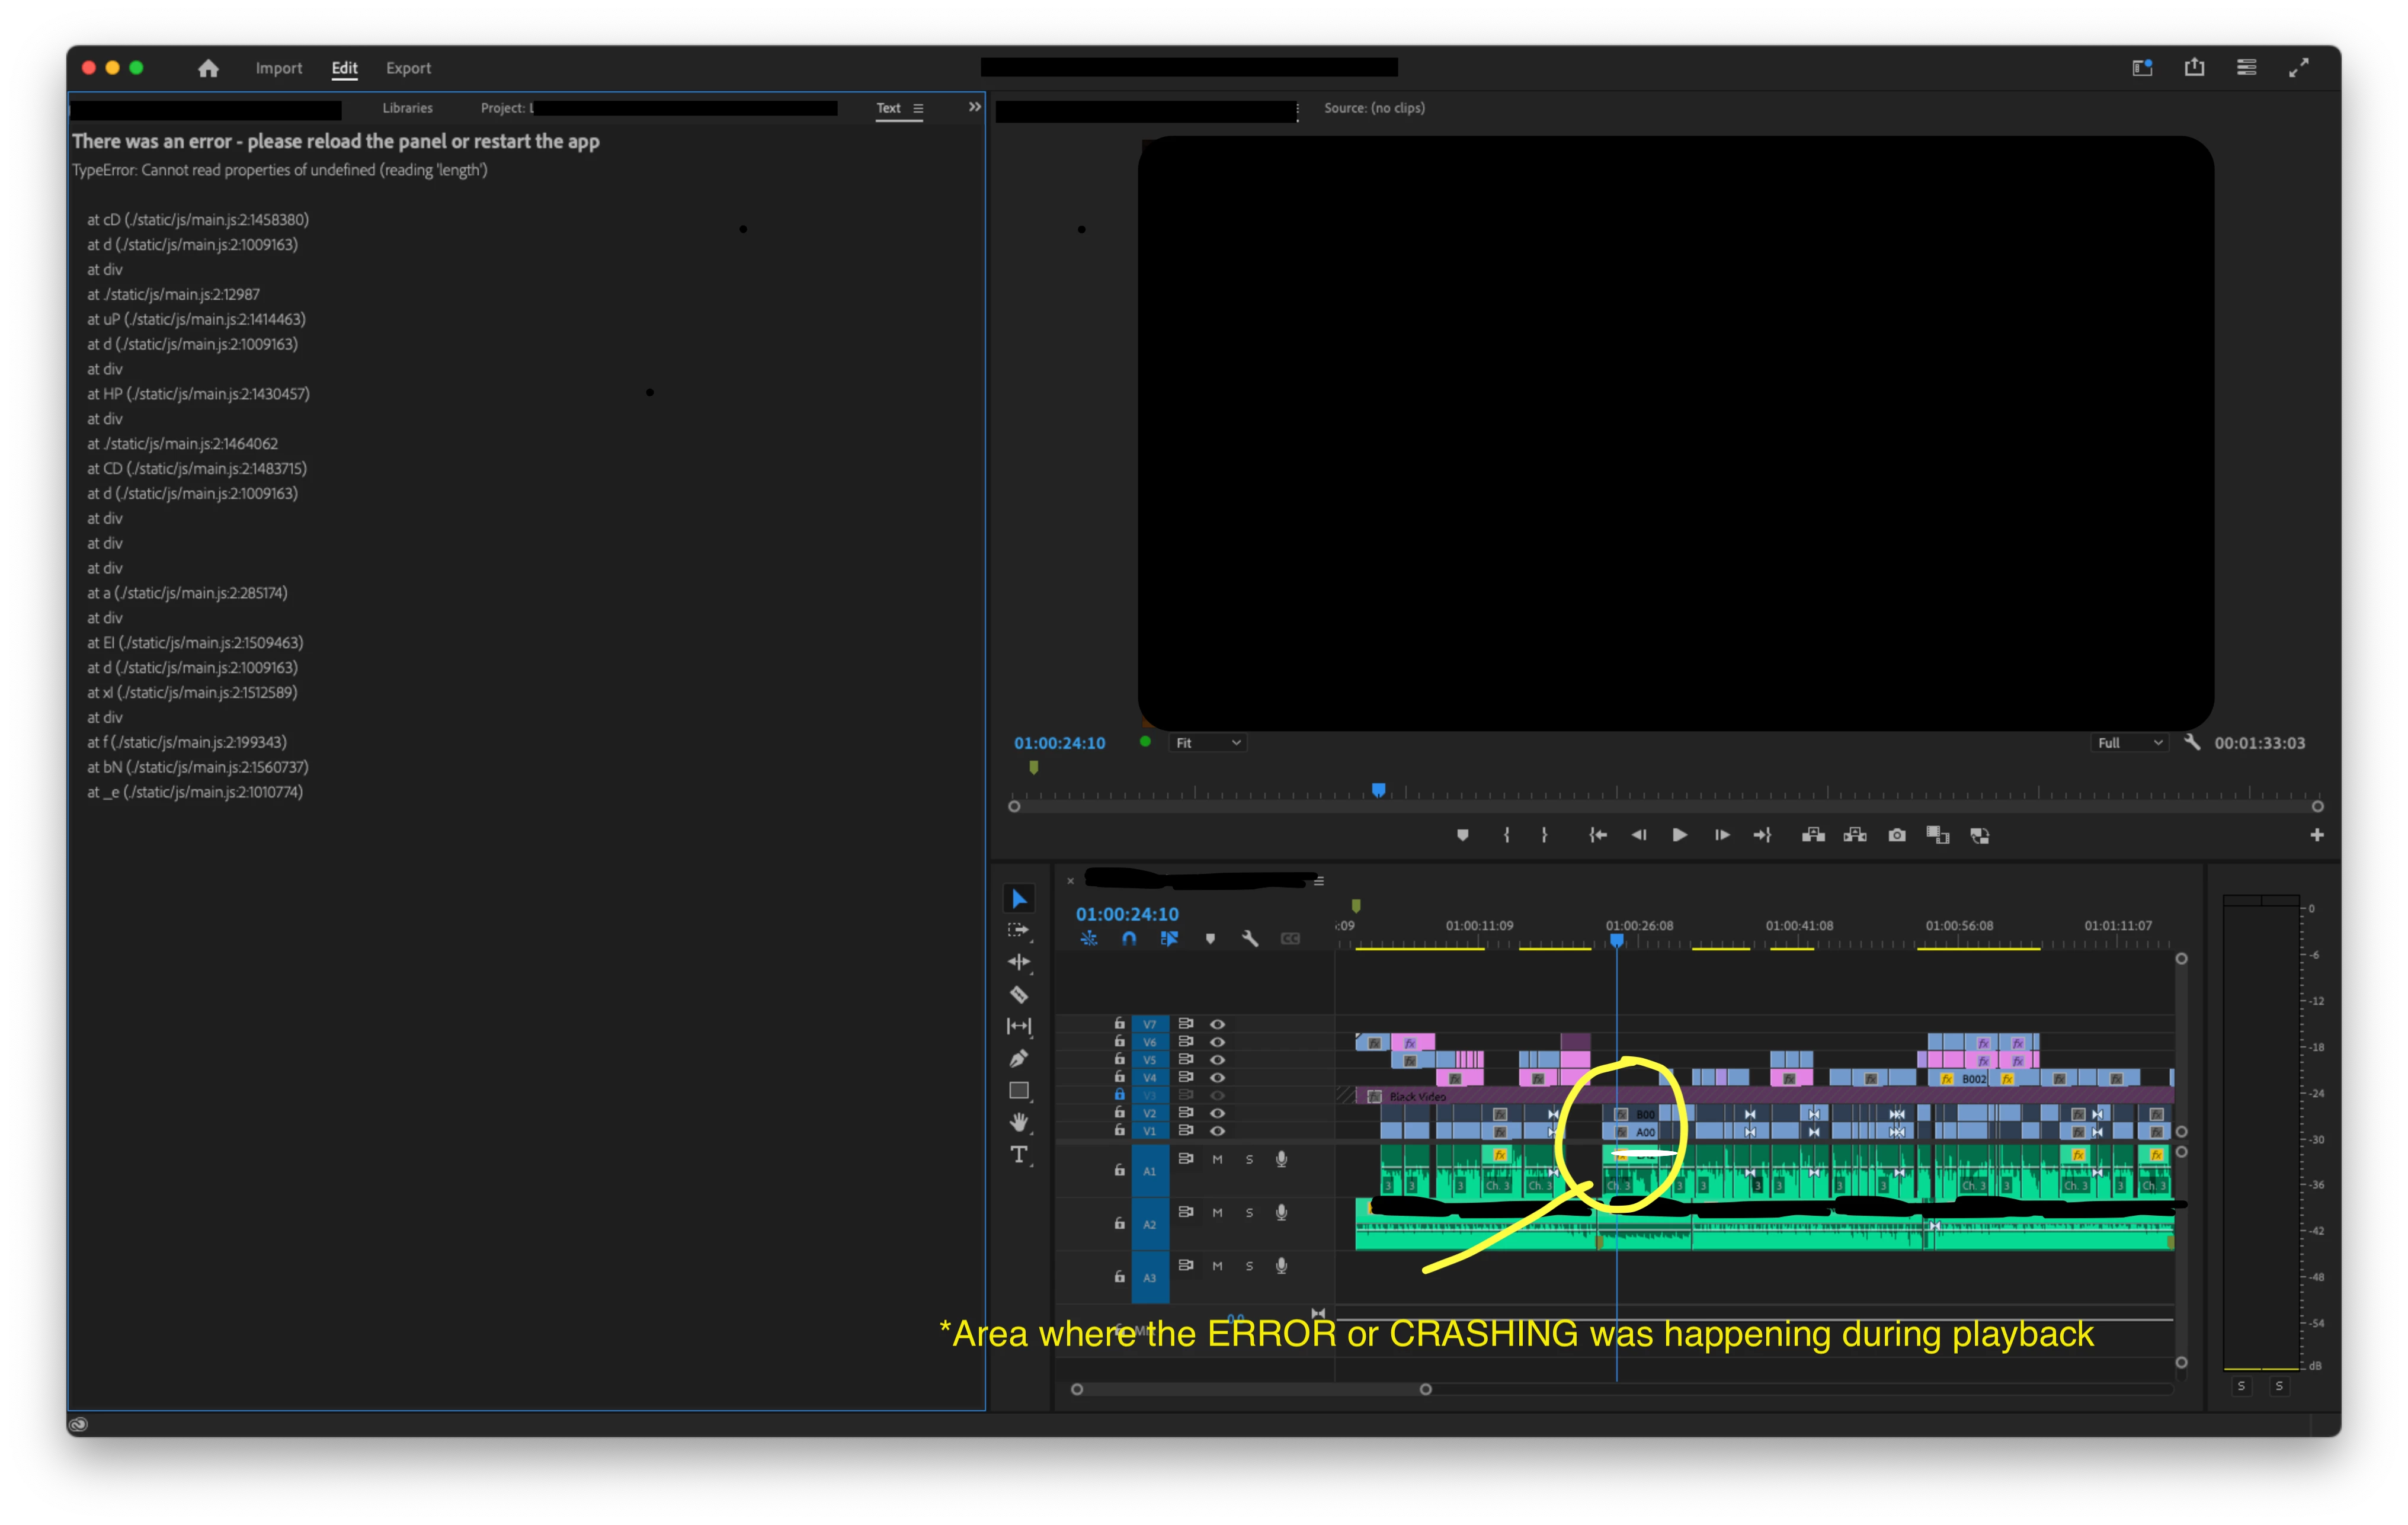The width and height of the screenshot is (2408, 1525).
Task: Select the Razor tool
Action: (1018, 994)
